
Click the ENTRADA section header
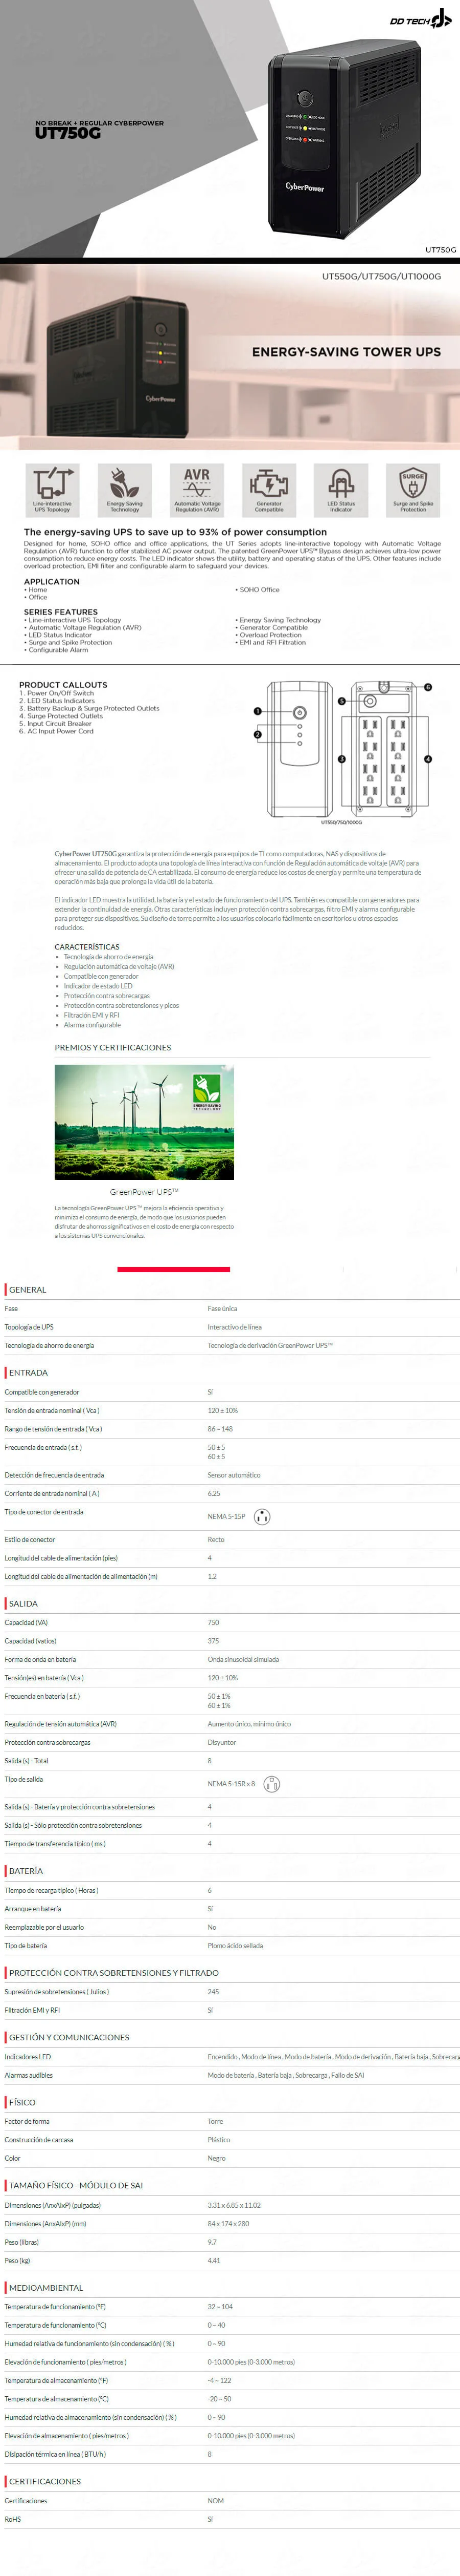(28, 1373)
